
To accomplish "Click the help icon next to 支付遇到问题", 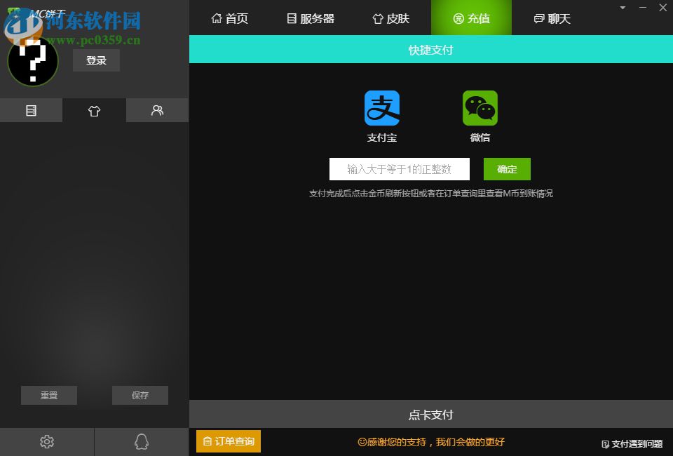I will 604,444.
